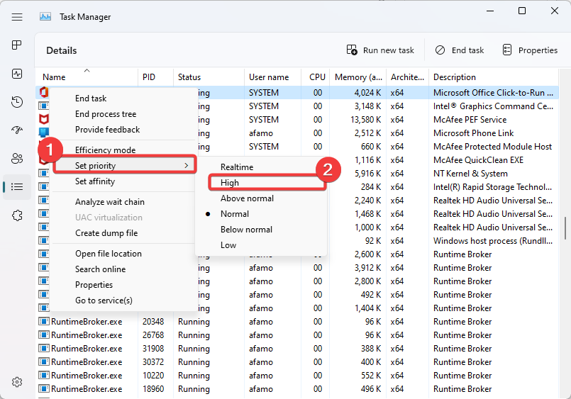Set priority to Low
Viewport: 571px width, 399px height.
click(228, 245)
